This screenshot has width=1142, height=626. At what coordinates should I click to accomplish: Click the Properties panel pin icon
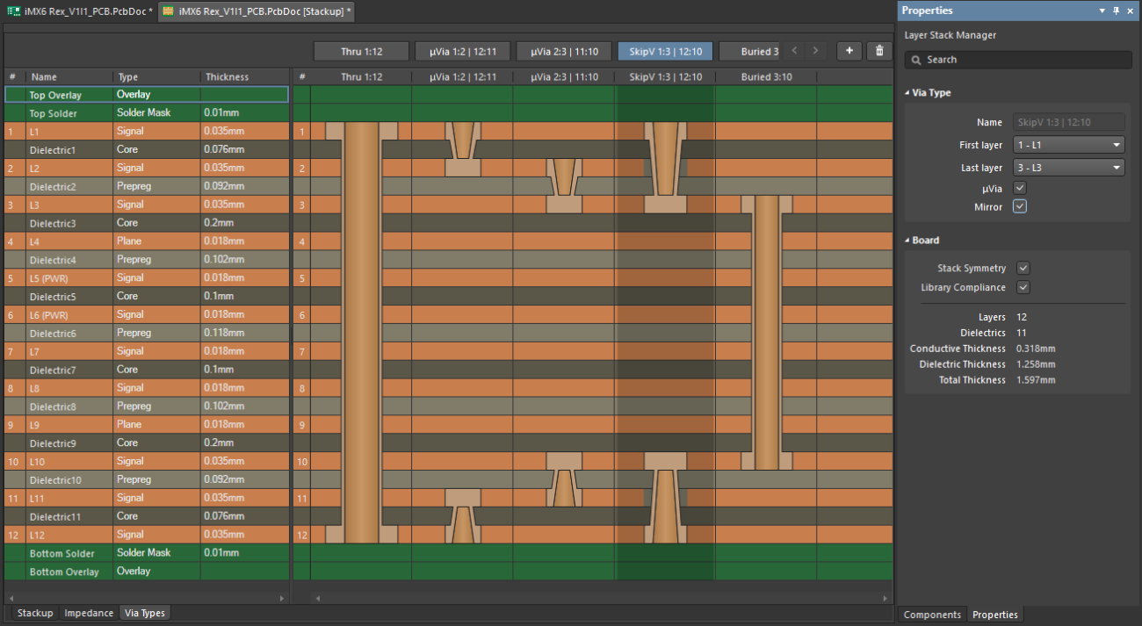1116,11
